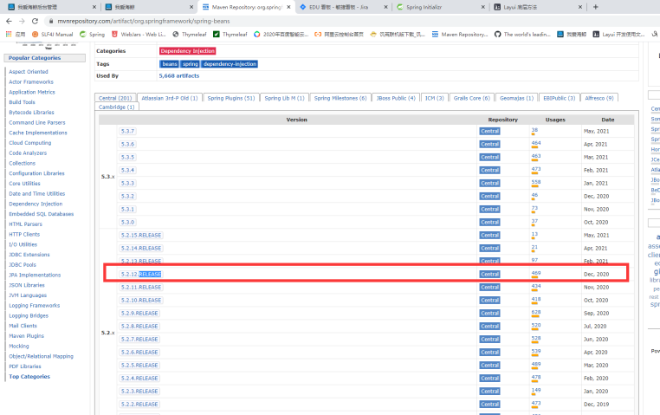660x415 pixels.
Task: Click the browser forward arrow
Action: (22, 21)
